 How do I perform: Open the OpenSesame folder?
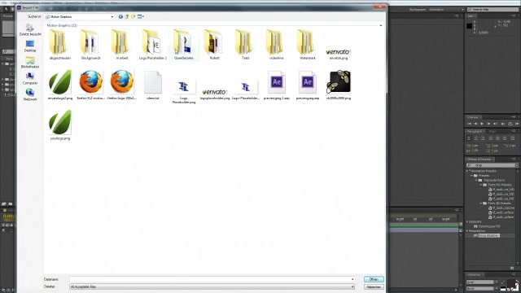coord(184,45)
